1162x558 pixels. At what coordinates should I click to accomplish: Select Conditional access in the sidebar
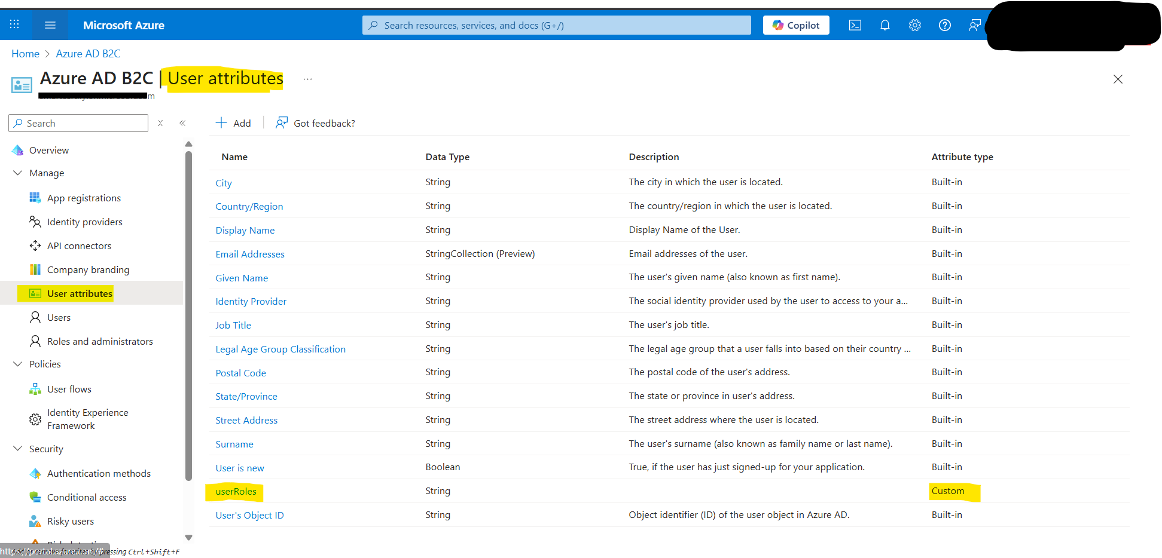[x=87, y=496]
